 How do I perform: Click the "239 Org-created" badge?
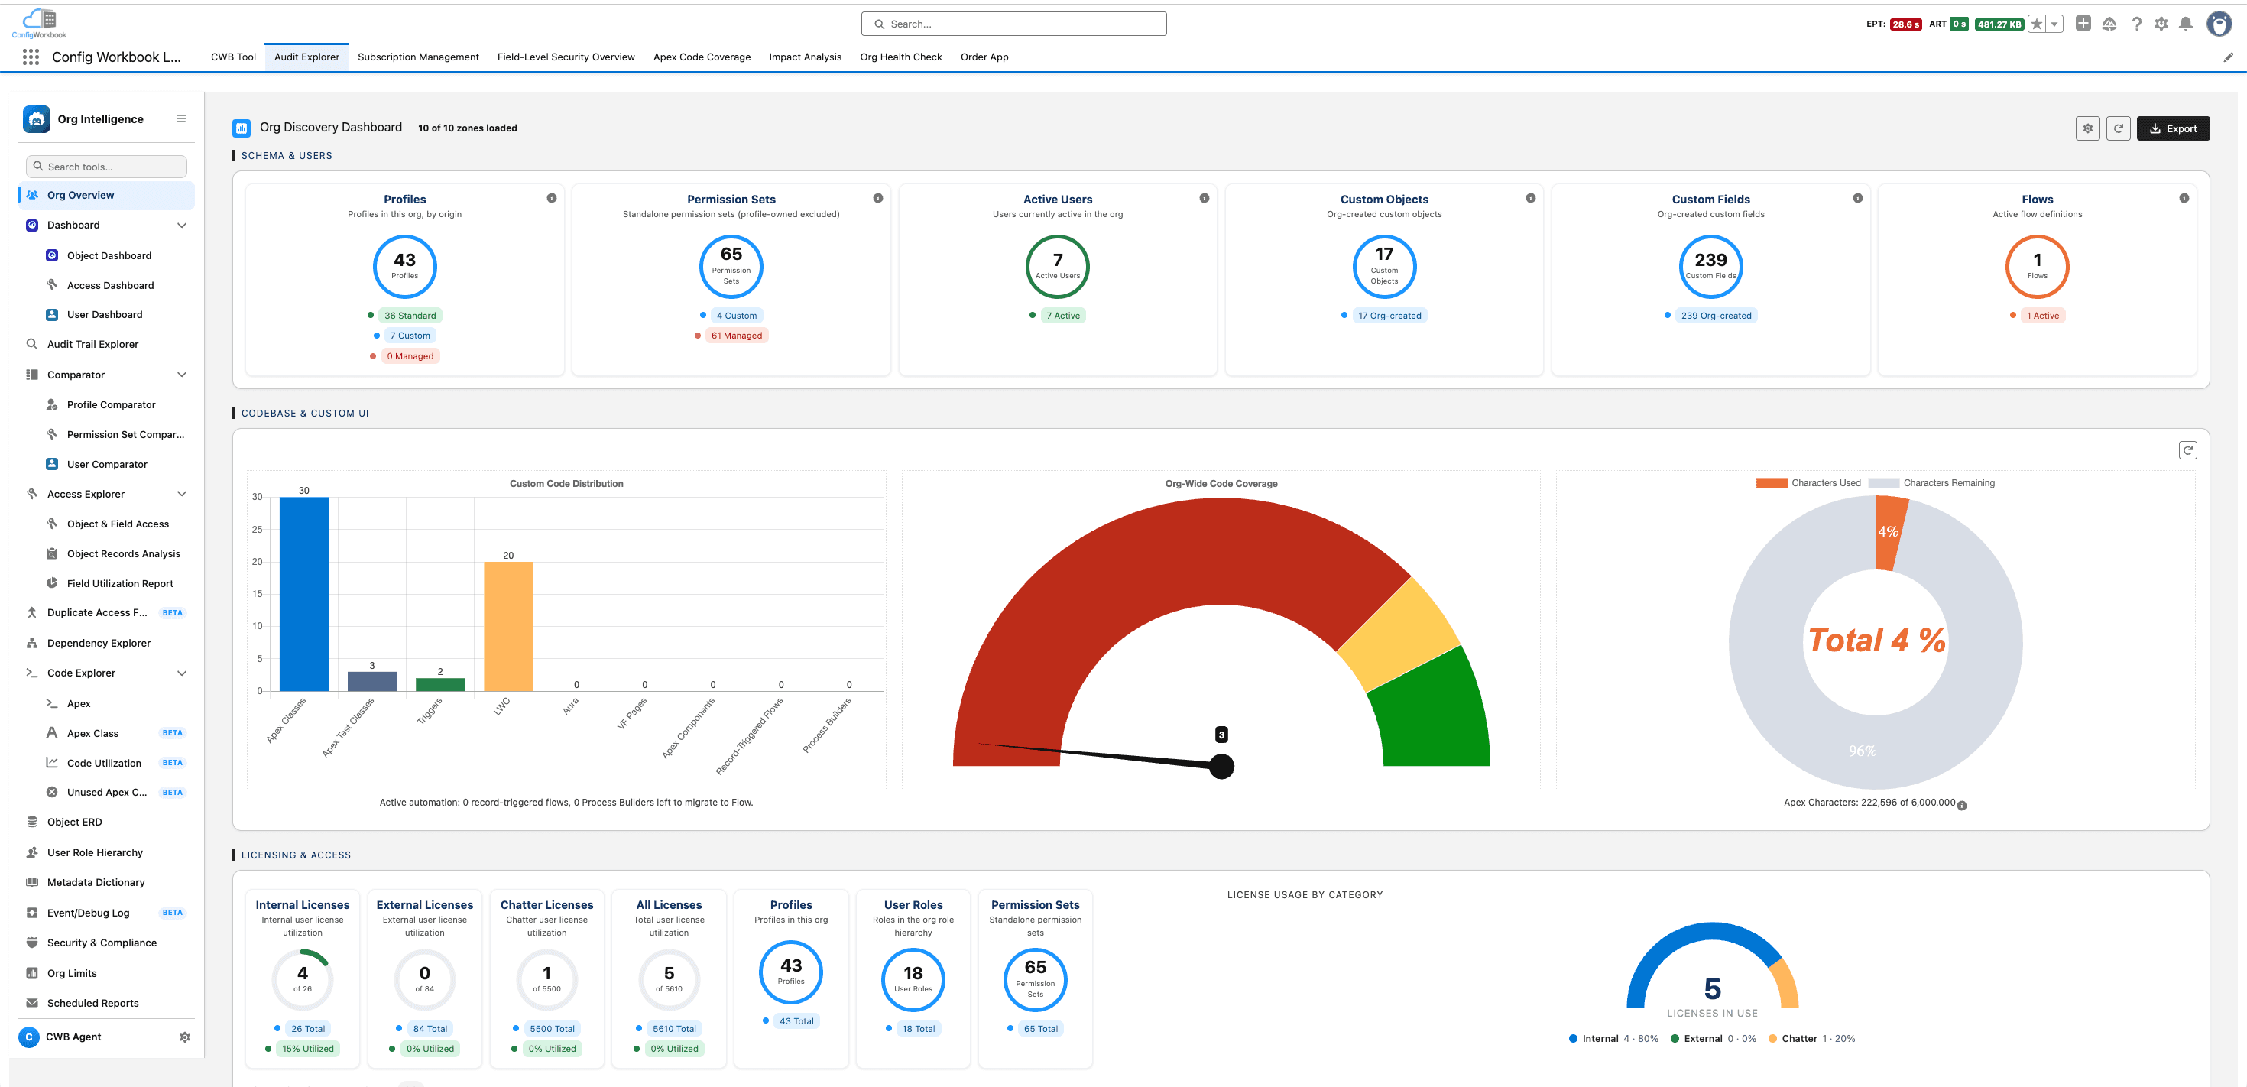pos(1716,316)
